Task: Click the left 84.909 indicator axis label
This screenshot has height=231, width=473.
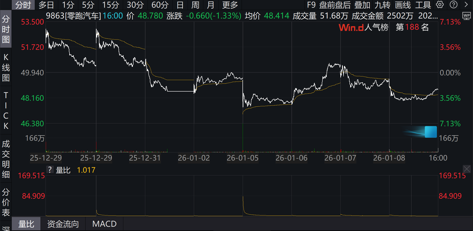Action: pyautogui.click(x=33, y=196)
